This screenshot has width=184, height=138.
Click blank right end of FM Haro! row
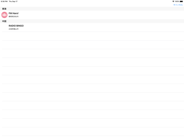click(x=158, y=15)
